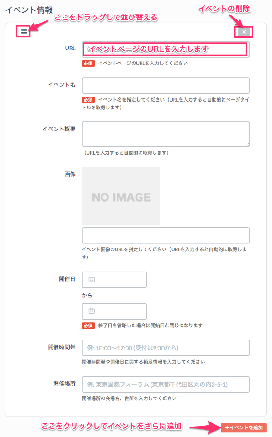Focus the event image URL field
Image resolution: width=272 pixels, height=437 pixels.
point(165,235)
